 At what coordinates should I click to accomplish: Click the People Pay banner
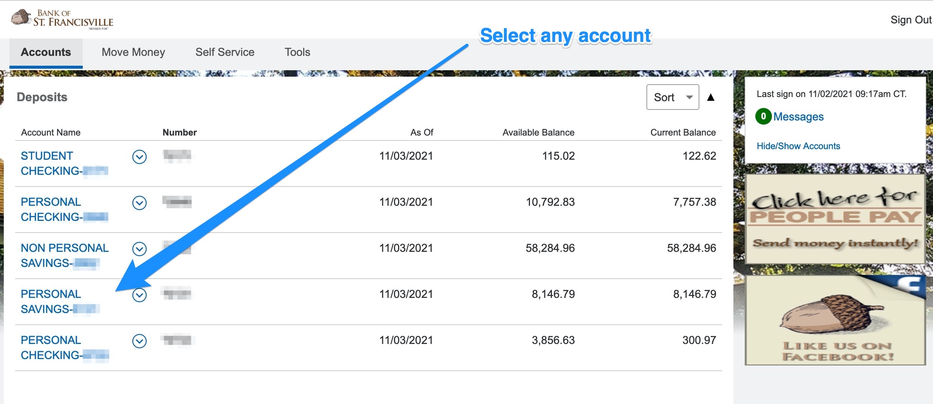[835, 219]
